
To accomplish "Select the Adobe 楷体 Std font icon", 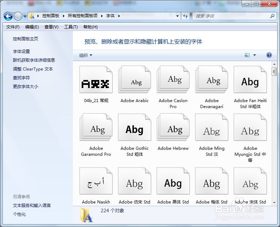I will click(x=212, y=181).
